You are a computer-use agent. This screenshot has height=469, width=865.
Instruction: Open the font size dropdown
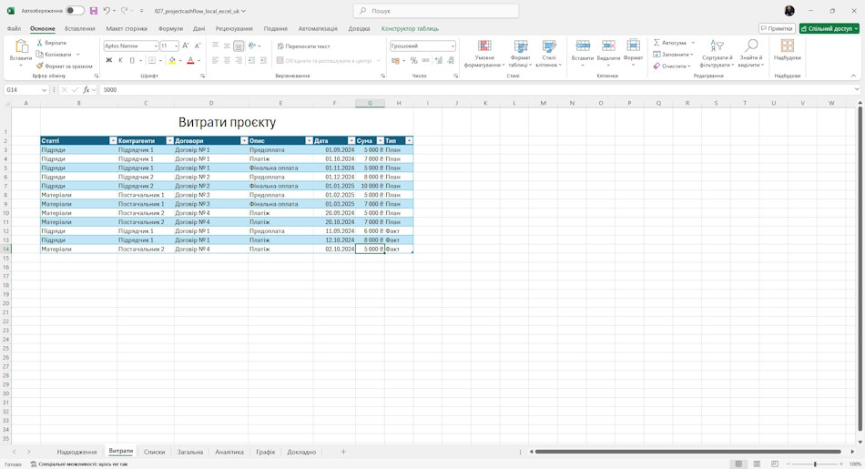point(176,46)
